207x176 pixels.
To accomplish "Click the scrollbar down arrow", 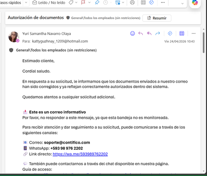I will (204, 171).
